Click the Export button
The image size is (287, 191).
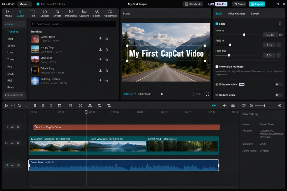pos(257,4)
